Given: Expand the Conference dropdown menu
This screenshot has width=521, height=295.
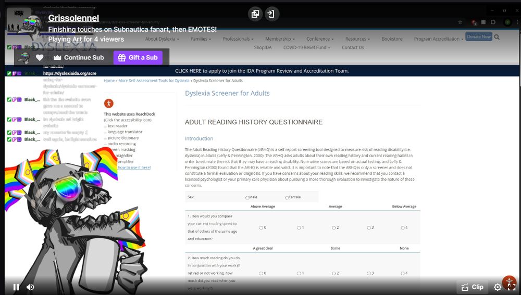Looking at the screenshot, I should tap(320, 39).
